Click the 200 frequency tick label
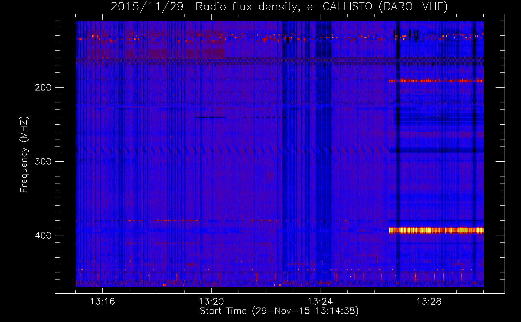The image size is (521, 322). coord(43,88)
